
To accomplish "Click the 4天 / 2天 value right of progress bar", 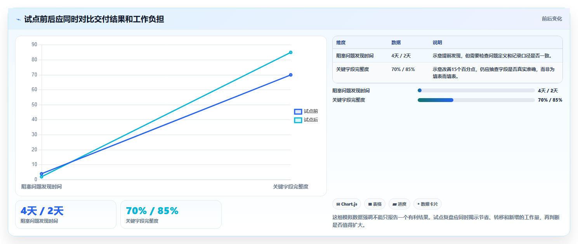I will [x=548, y=91].
